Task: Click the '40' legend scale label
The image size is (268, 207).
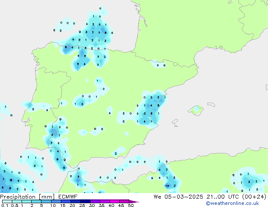Action: pos(111,205)
